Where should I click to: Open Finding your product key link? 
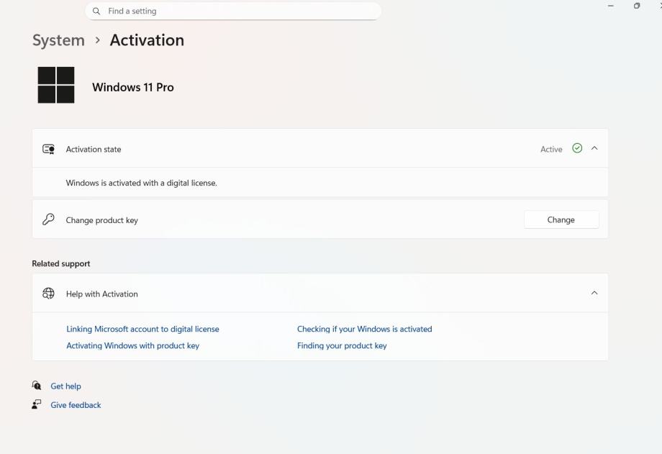pos(342,345)
